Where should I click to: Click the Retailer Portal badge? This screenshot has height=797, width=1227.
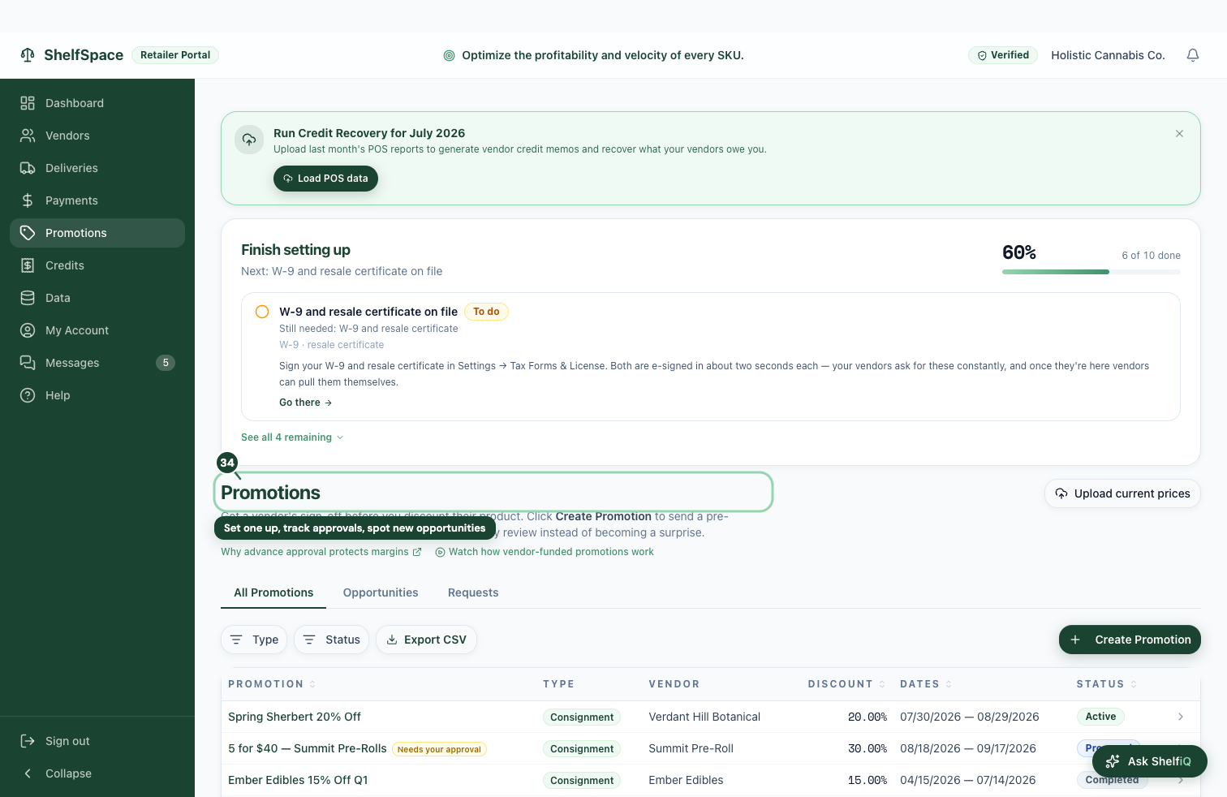(175, 55)
